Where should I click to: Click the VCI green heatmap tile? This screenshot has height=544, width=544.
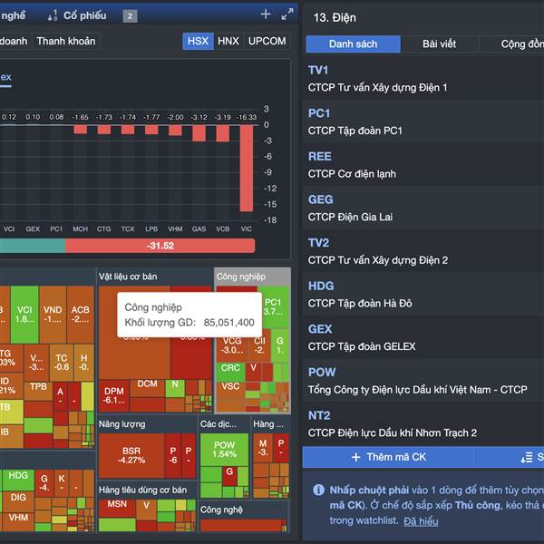point(24,315)
